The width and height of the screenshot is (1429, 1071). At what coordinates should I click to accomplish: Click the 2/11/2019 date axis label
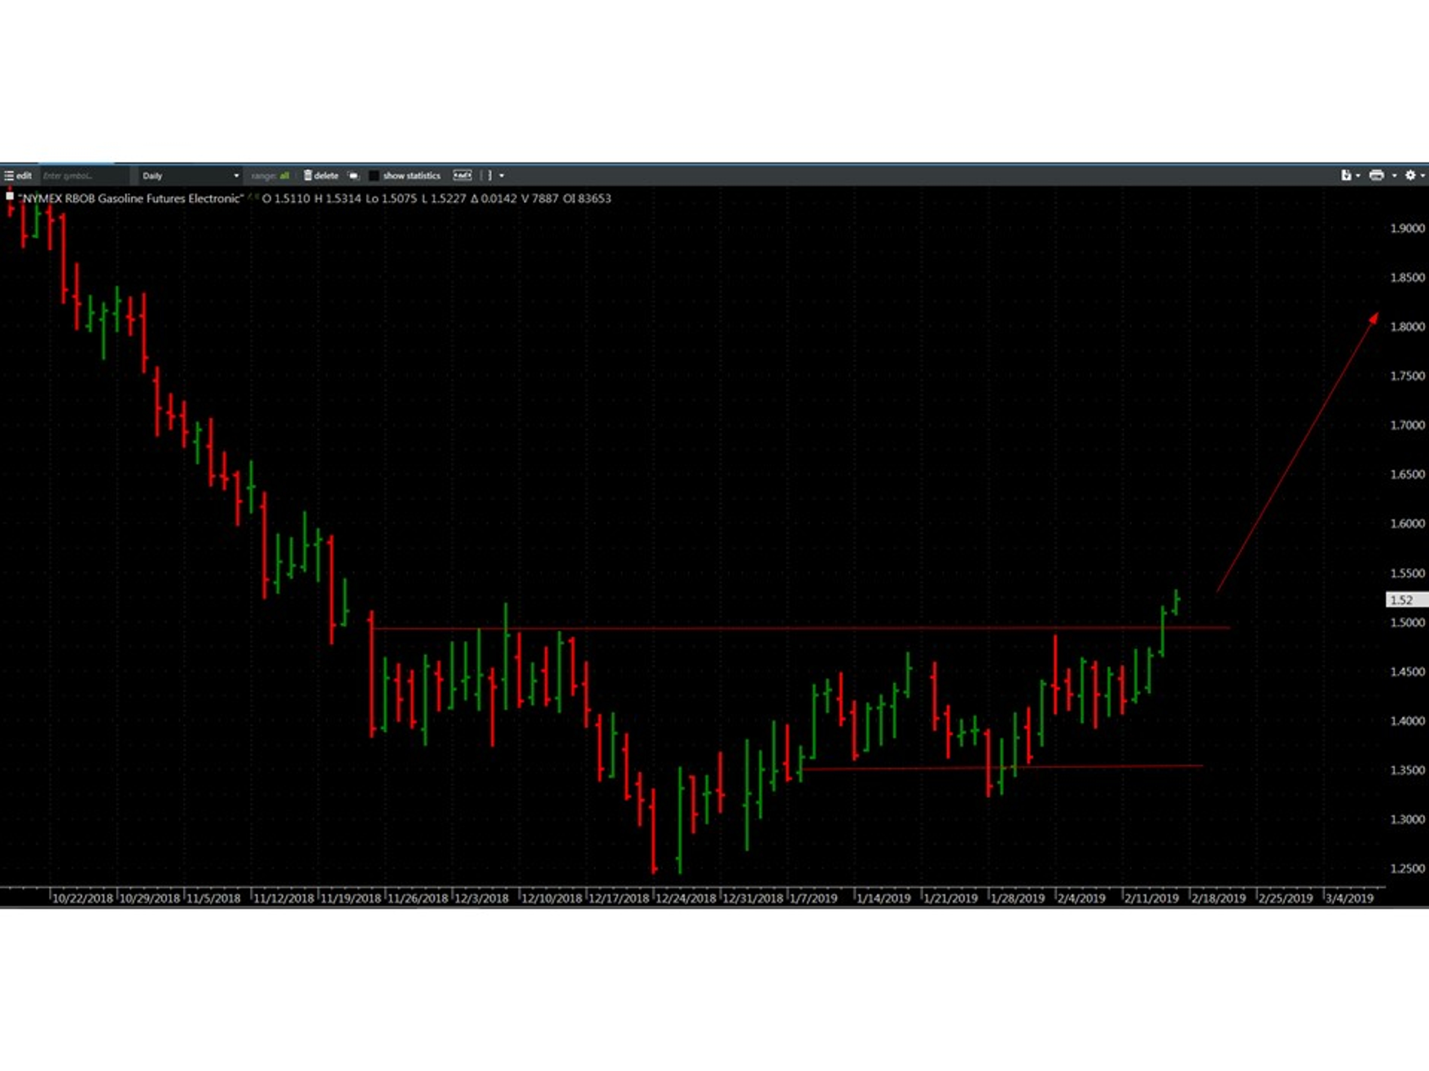pos(1151,898)
